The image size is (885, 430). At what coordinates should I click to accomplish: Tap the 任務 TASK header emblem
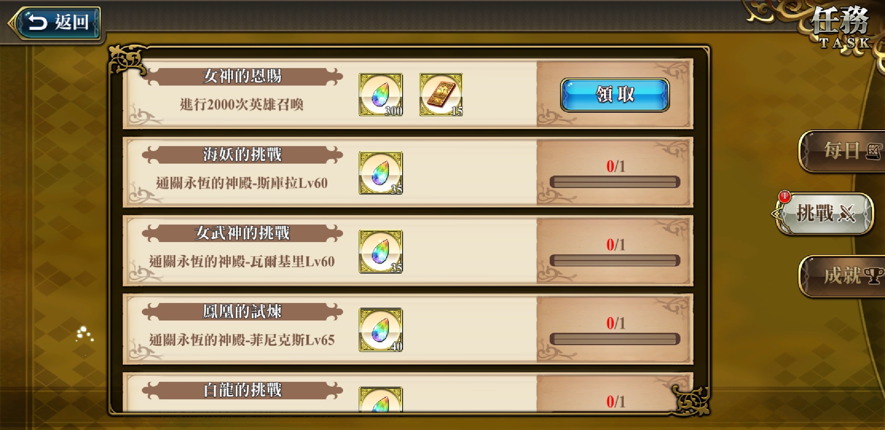(839, 27)
